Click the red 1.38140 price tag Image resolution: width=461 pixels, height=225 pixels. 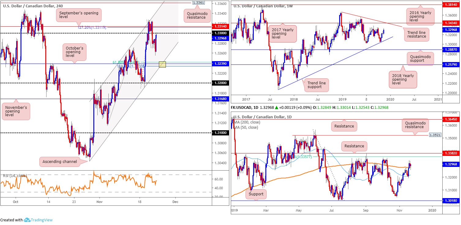[x=450, y=5]
